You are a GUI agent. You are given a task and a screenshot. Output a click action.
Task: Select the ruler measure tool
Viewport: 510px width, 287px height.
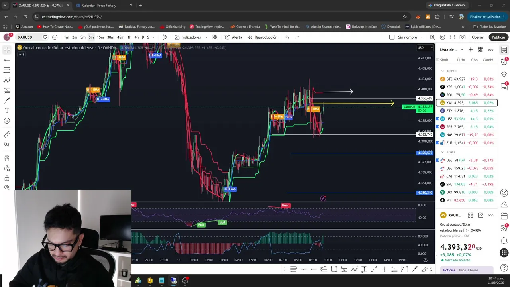click(x=7, y=134)
